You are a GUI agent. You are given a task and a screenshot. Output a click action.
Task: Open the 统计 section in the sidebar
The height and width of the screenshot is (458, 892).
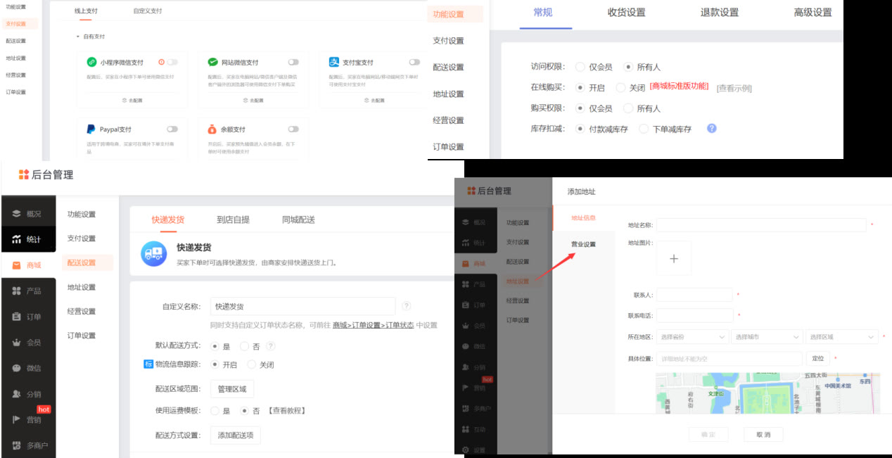[28, 239]
